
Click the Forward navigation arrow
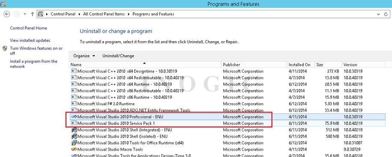pyautogui.click(x=17, y=14)
